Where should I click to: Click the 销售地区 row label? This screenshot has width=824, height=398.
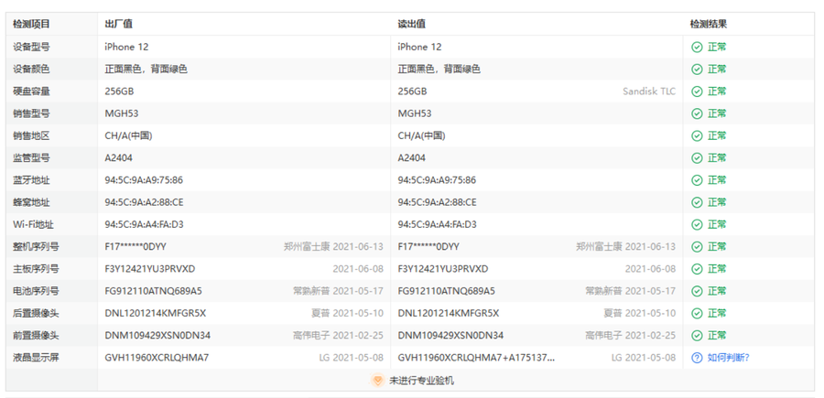pyautogui.click(x=31, y=135)
